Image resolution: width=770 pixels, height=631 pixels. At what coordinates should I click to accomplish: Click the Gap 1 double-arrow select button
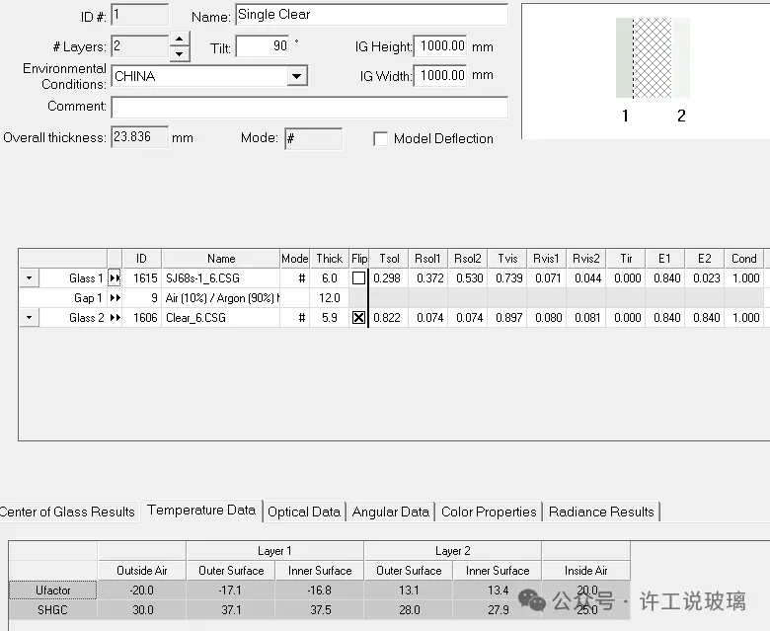point(115,298)
